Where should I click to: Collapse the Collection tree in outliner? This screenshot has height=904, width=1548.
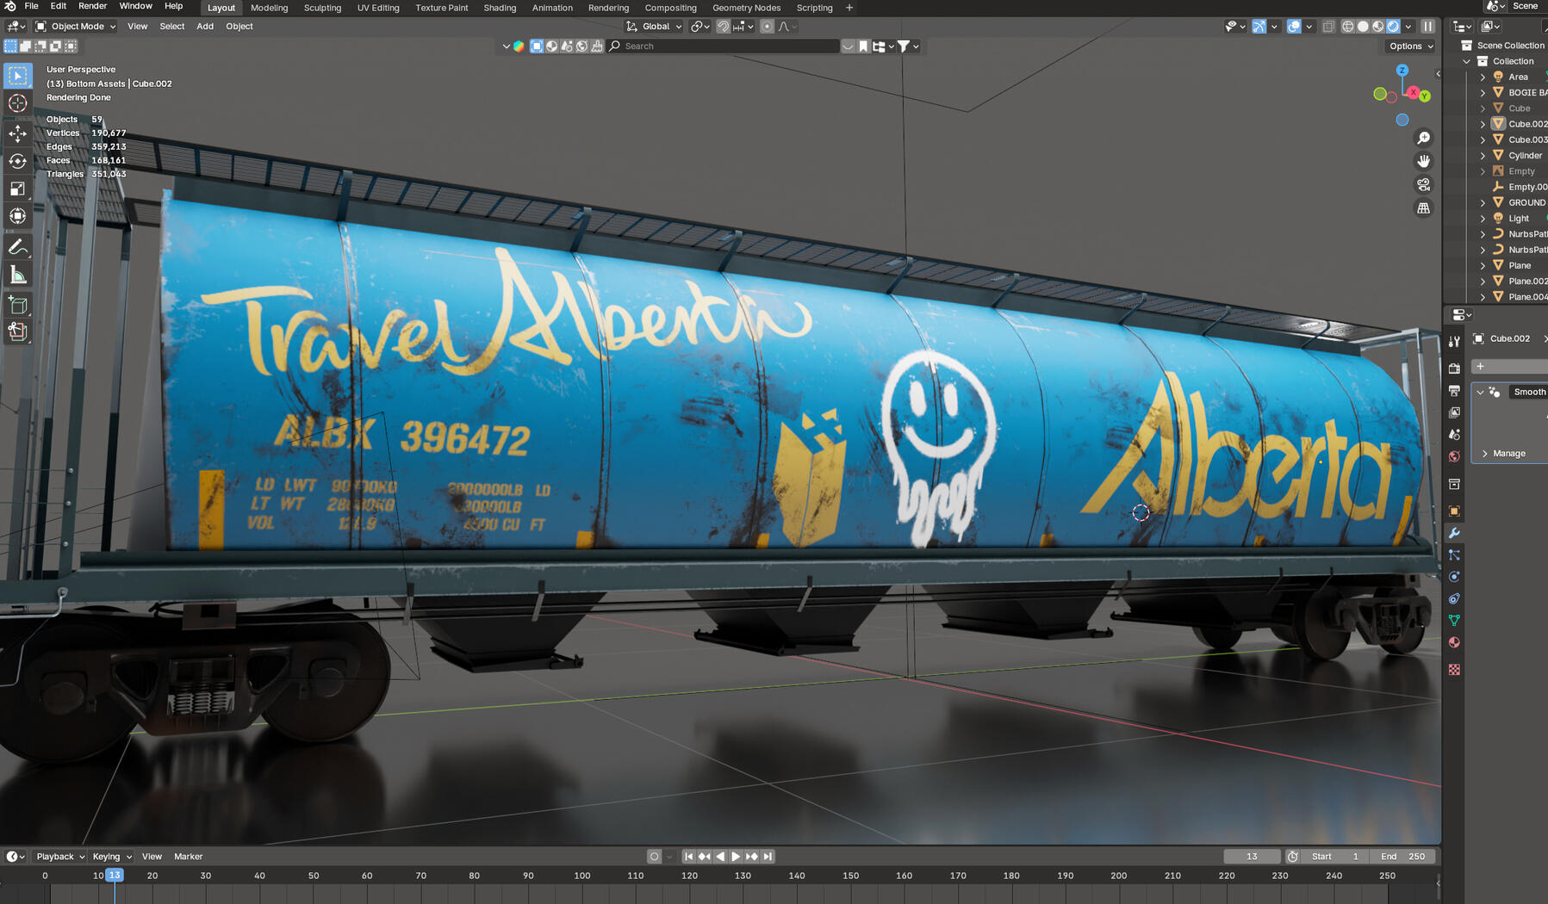pyautogui.click(x=1467, y=61)
